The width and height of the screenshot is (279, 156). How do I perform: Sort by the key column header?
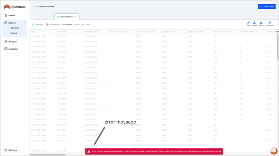[32, 32]
